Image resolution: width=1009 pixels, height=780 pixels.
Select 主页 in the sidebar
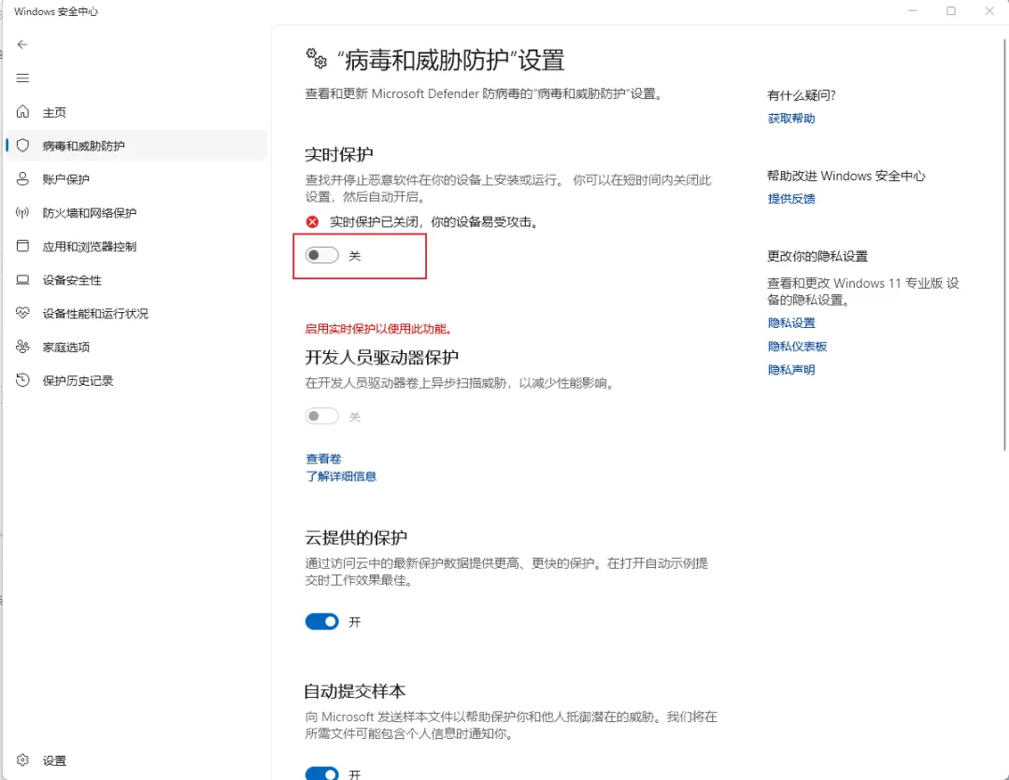click(136, 112)
